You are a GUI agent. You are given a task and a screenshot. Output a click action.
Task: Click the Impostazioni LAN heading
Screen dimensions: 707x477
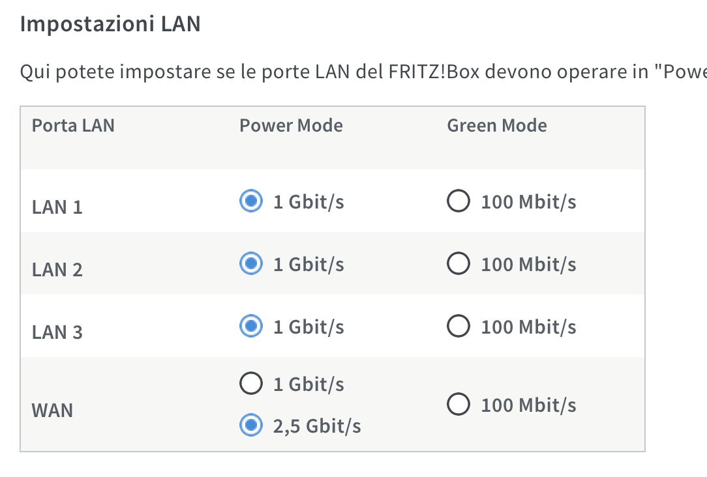click(x=110, y=24)
